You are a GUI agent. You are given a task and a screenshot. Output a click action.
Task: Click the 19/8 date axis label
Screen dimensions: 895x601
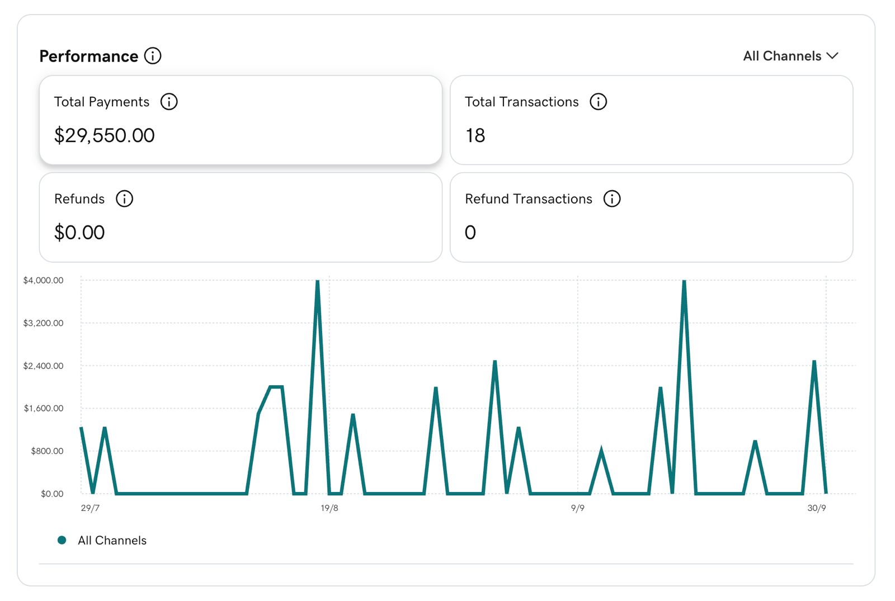pyautogui.click(x=329, y=508)
